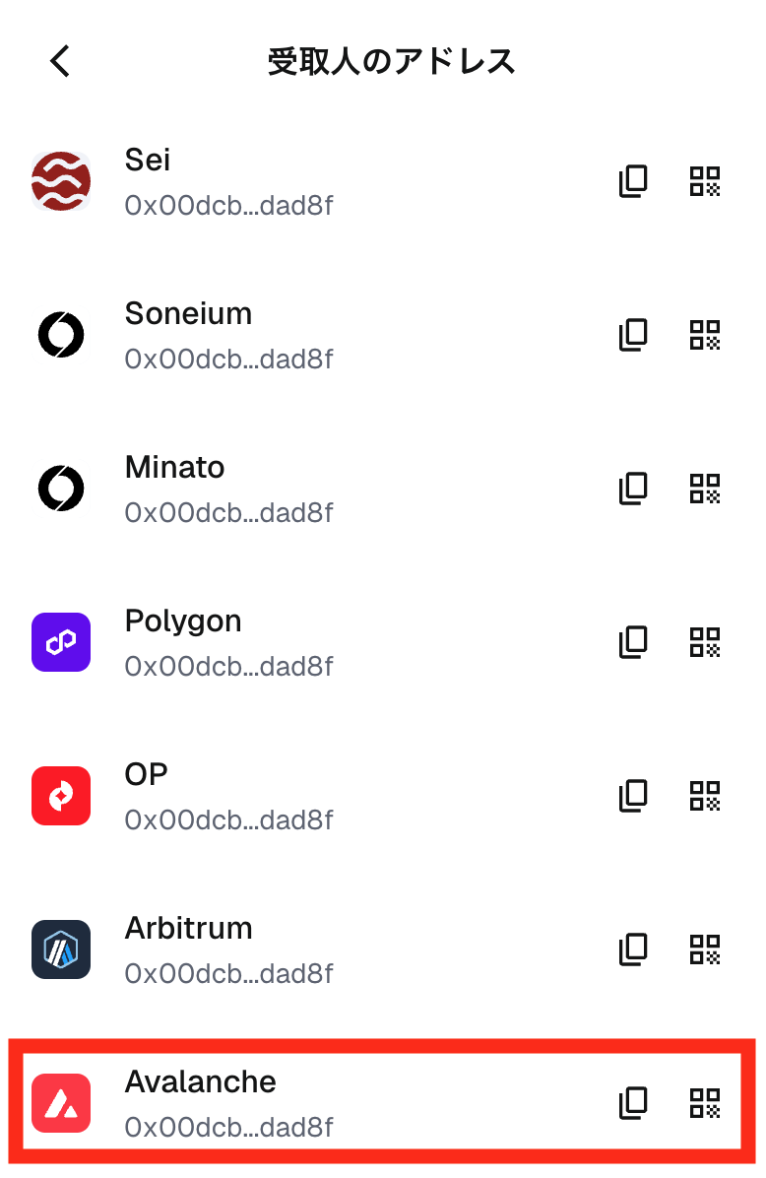
Task: Show QR code for Avalanche
Action: [x=705, y=1103]
